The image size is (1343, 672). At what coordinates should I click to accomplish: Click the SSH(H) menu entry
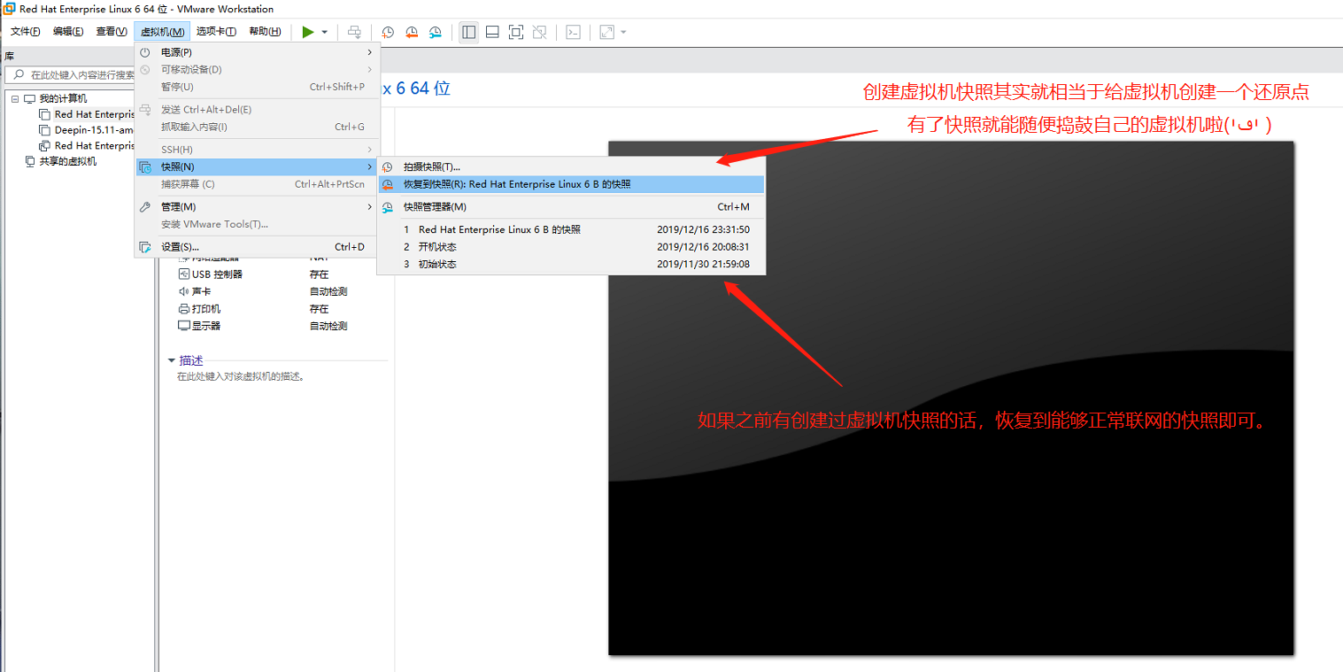(x=258, y=150)
